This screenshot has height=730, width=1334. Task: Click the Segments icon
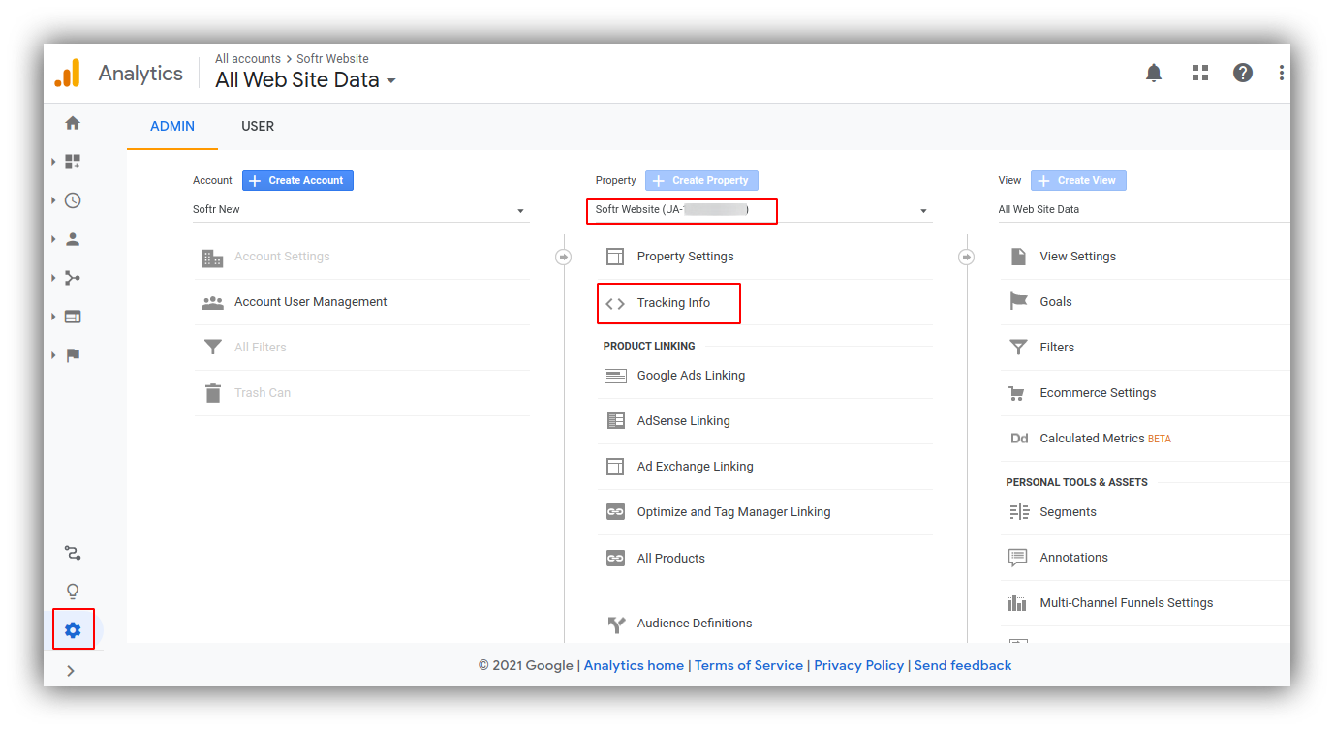1018,511
